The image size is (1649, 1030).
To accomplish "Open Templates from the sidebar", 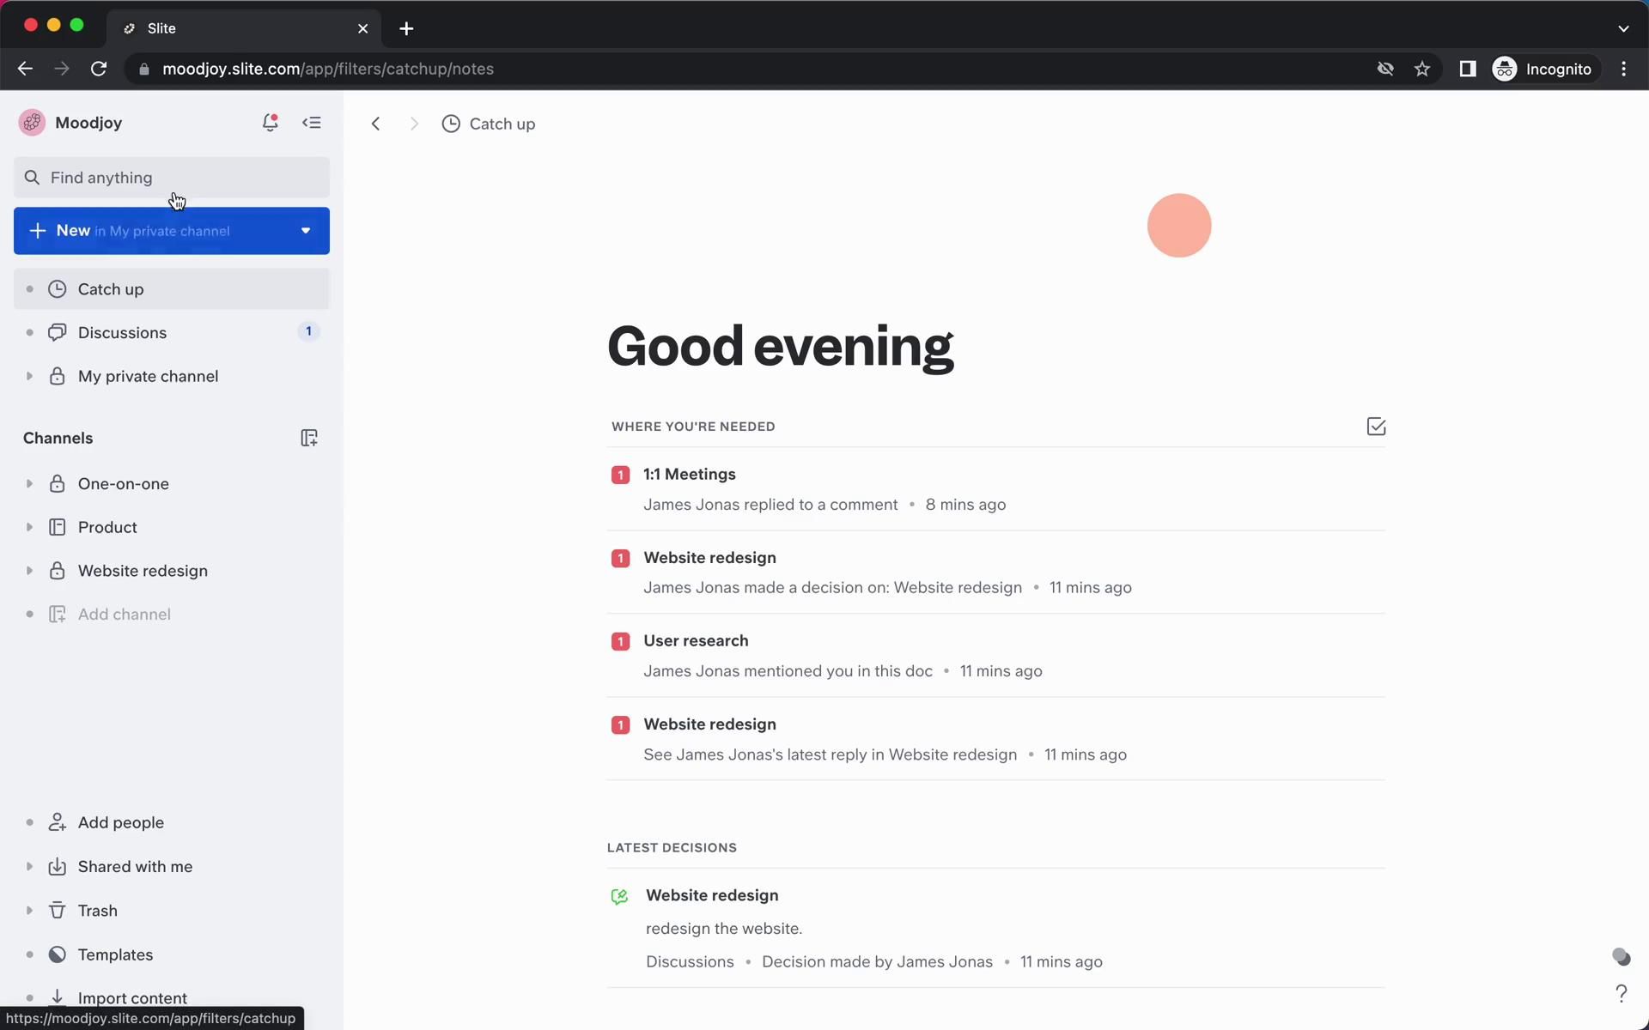I will (x=115, y=954).
